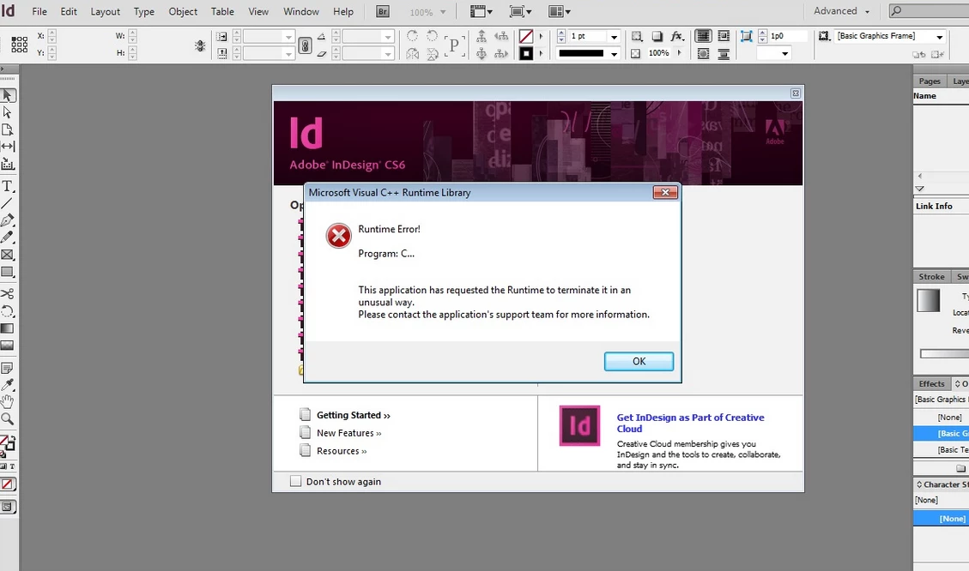Screen dimensions: 969x571
Task: Select the Selection tool arrow
Action: (8, 96)
